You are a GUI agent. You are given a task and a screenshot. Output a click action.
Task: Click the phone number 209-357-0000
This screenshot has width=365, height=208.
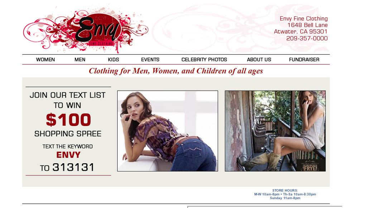click(x=307, y=38)
